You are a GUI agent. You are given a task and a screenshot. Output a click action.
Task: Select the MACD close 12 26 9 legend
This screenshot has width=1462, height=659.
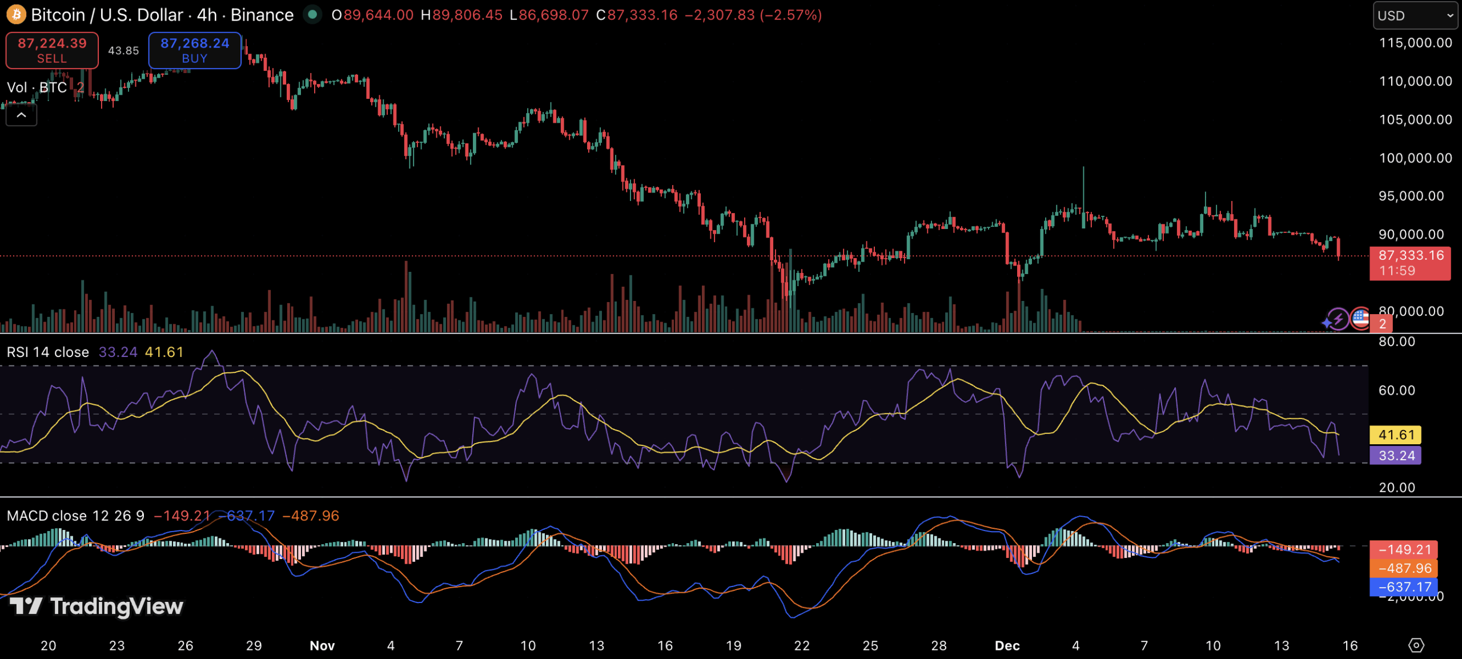tap(75, 515)
